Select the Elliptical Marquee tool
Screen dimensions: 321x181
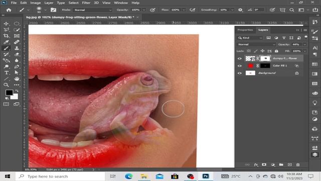17,24
